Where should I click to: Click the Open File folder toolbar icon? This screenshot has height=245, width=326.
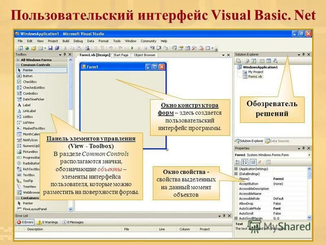pyautogui.click(x=33, y=48)
